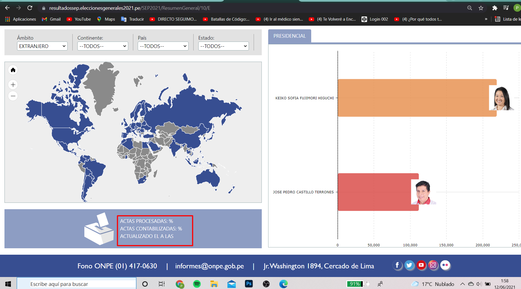Image resolution: width=521 pixels, height=289 pixels.
Task: Expand the País dropdown
Action: coord(163,46)
